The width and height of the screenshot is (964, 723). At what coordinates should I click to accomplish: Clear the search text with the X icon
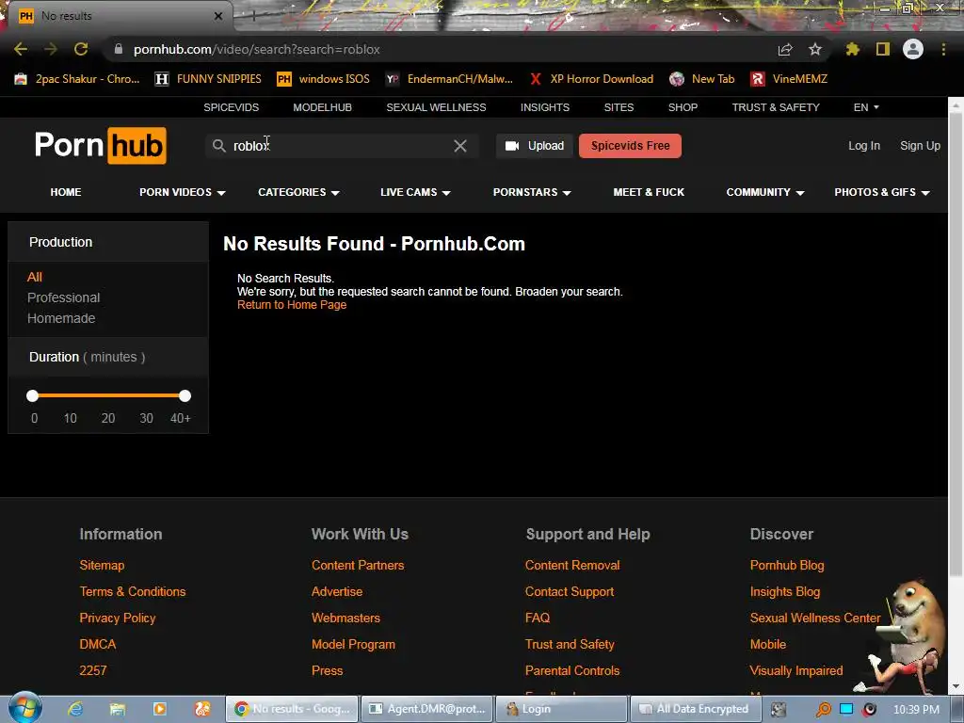pyautogui.click(x=459, y=146)
